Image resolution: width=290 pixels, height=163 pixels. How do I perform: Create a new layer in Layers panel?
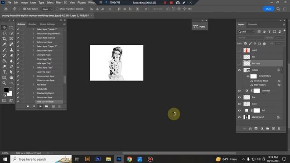(273, 129)
